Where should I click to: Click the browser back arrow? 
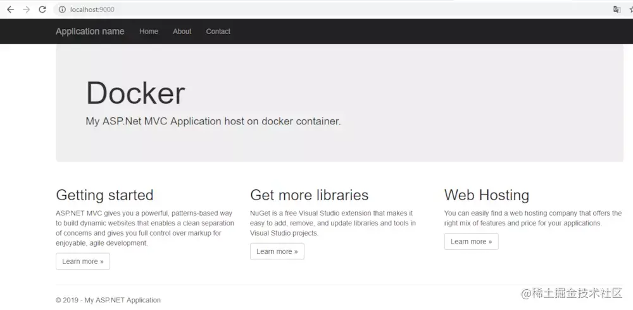click(11, 9)
